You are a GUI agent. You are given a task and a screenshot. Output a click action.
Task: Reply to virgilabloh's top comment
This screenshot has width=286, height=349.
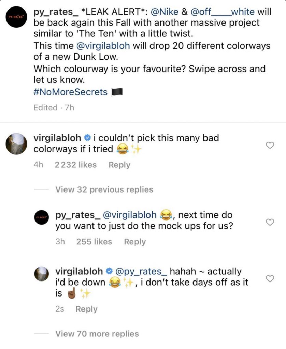tap(119, 165)
